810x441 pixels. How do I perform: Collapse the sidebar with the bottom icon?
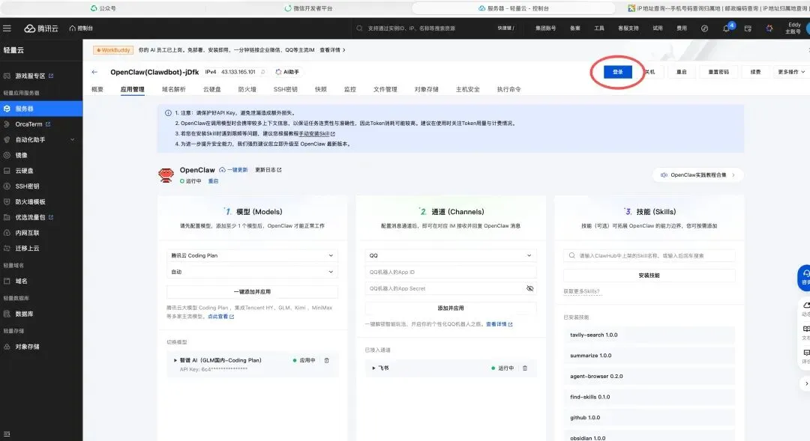pos(7,434)
